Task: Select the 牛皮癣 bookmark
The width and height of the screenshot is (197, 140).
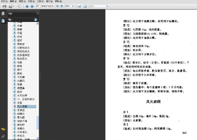Action: pyautogui.click(x=21, y=77)
